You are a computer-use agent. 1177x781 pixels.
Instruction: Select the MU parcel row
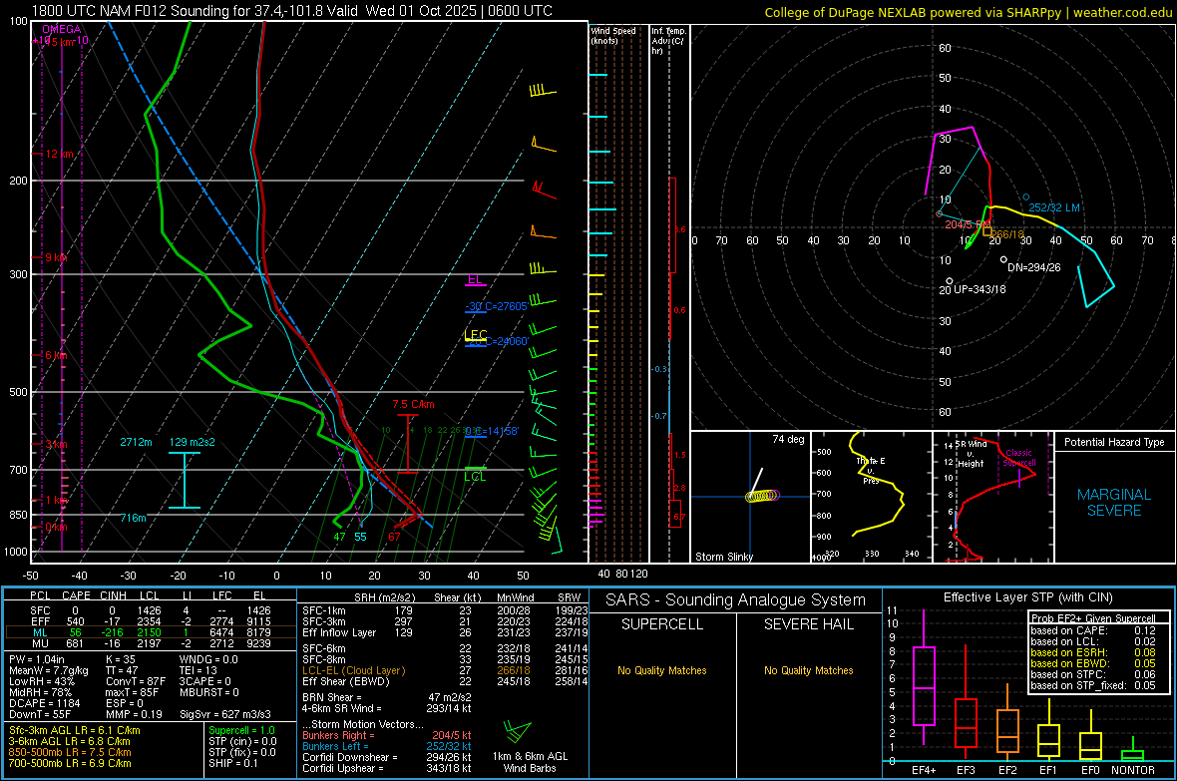coord(151,642)
